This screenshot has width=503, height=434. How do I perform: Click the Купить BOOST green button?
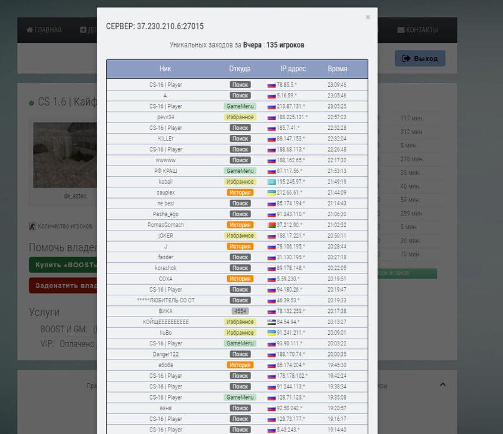63,265
